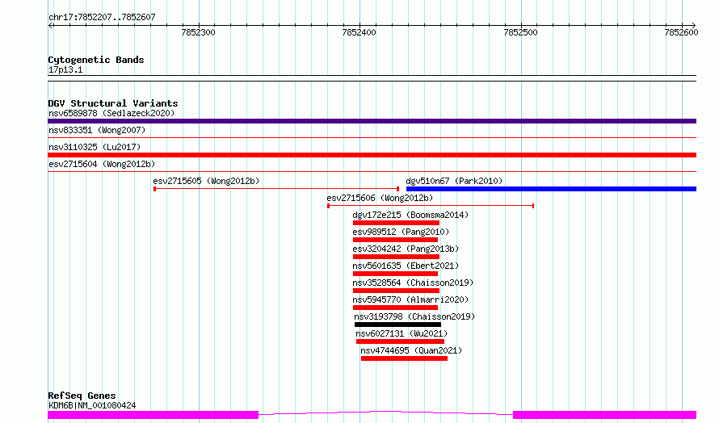
Task: Open variant nsv3193798 (Chaisson2019) label
Action: tap(414, 316)
